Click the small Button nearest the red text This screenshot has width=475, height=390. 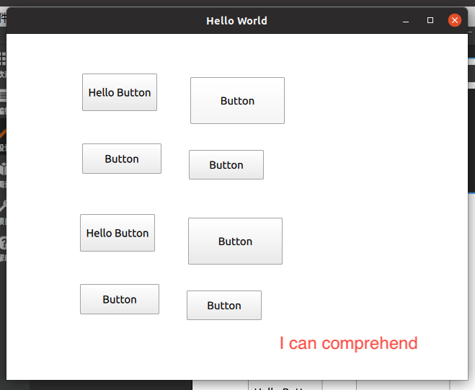(x=223, y=306)
